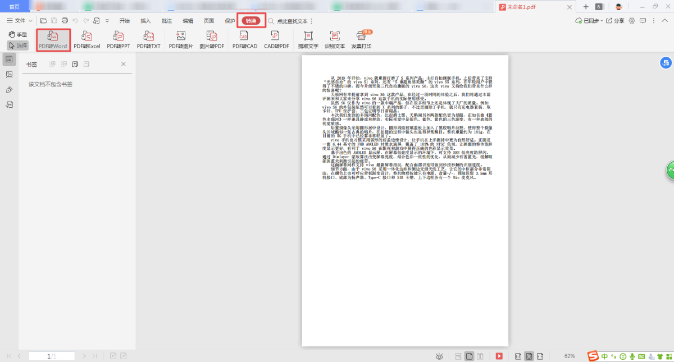674x362 pixels.
Task: Choose the PDF转CAD tool
Action: pyautogui.click(x=244, y=40)
